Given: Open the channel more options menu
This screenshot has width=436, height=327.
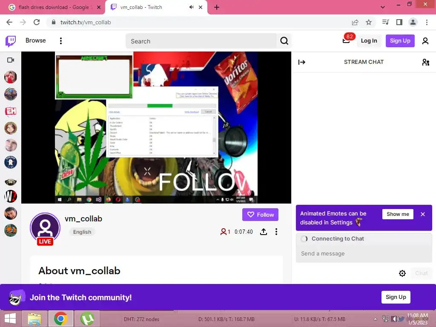Looking at the screenshot, I should pyautogui.click(x=276, y=232).
